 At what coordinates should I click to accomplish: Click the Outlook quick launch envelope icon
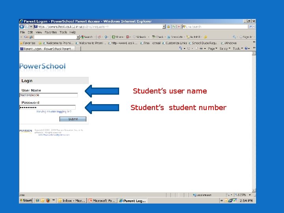(43, 200)
